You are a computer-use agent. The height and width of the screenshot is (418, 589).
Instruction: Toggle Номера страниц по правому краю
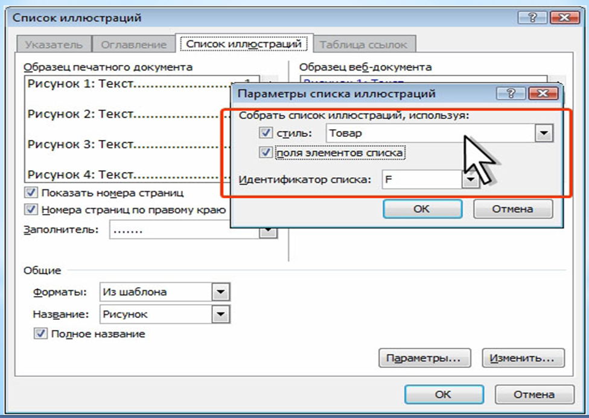point(31,209)
